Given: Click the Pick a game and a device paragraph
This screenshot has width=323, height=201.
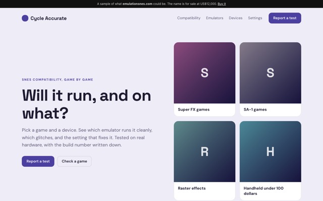Looking at the screenshot, I should click(x=87, y=137).
